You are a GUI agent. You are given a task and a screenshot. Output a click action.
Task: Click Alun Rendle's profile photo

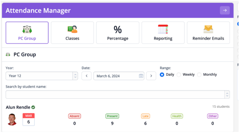(x=12, y=119)
